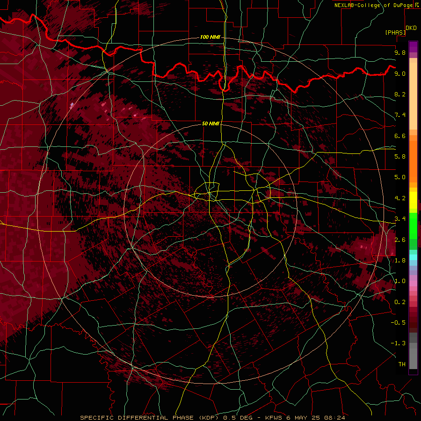Click the 1.0 scale value

400,281
